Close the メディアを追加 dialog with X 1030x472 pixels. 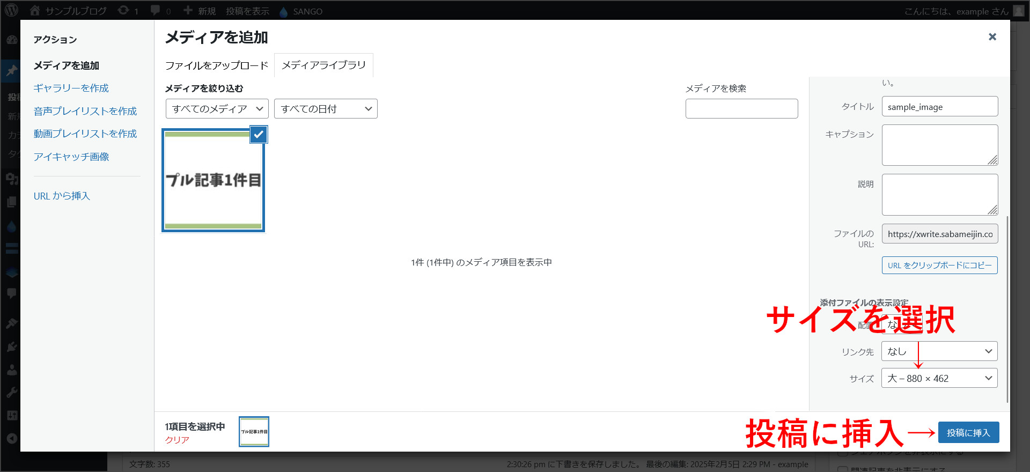point(992,36)
